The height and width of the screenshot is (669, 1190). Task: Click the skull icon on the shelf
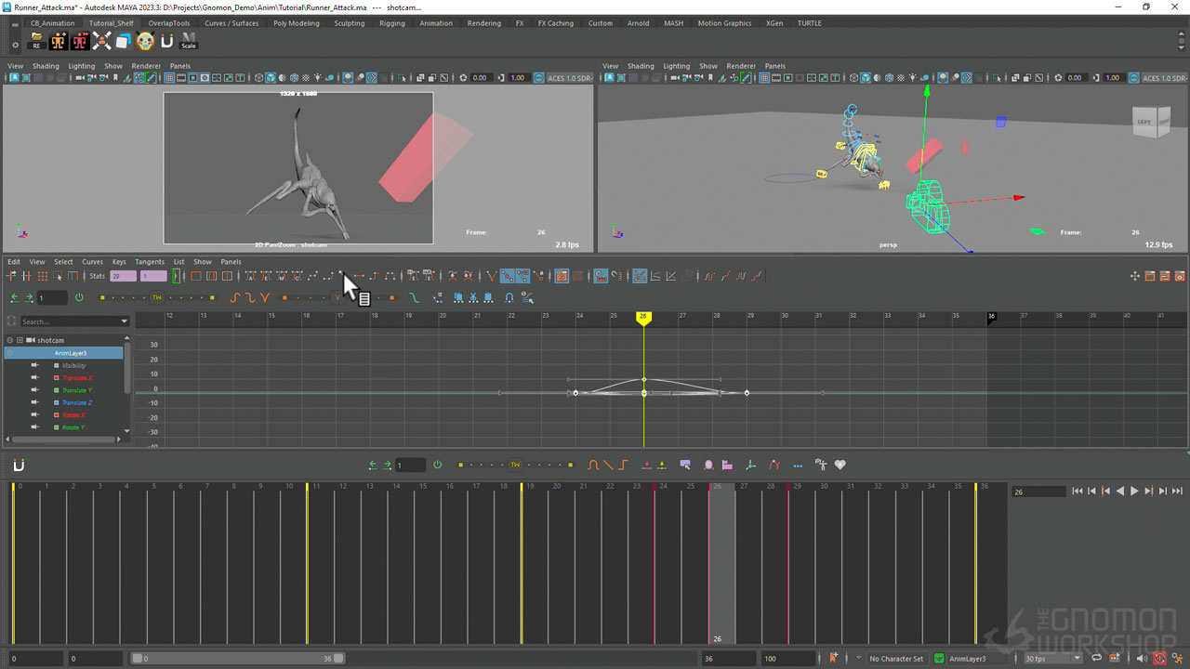pyautogui.click(x=145, y=41)
